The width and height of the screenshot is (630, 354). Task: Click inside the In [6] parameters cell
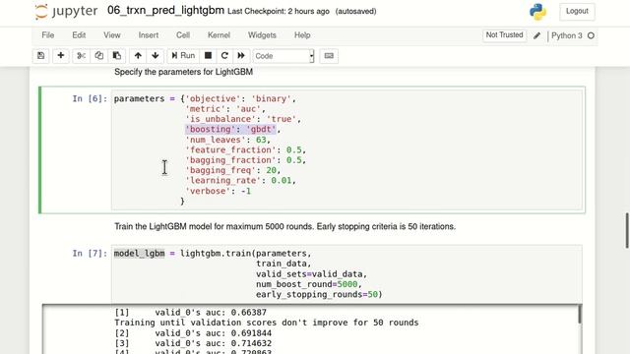point(346,149)
